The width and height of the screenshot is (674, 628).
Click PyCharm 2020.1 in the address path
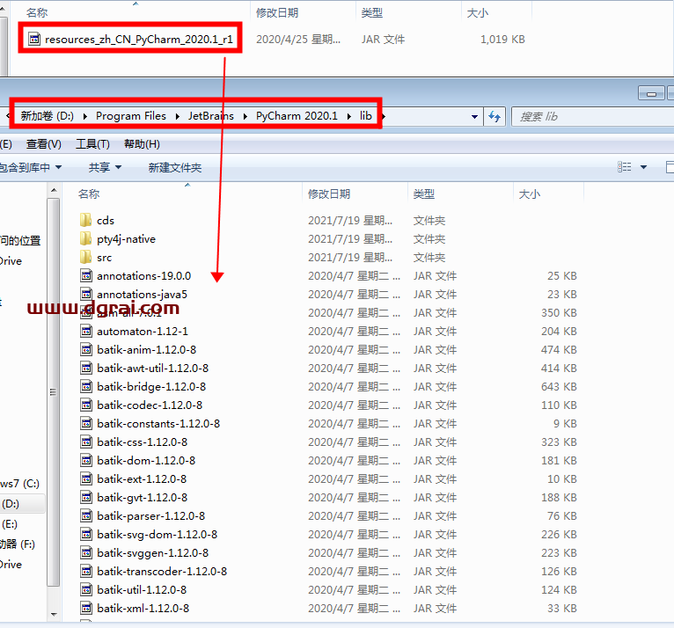(297, 116)
